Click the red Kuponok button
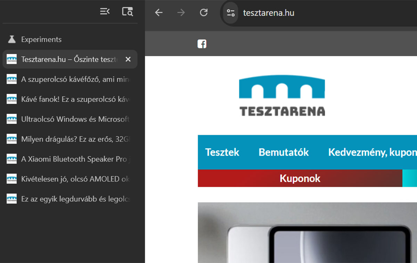The height and width of the screenshot is (263, 417). (300, 178)
